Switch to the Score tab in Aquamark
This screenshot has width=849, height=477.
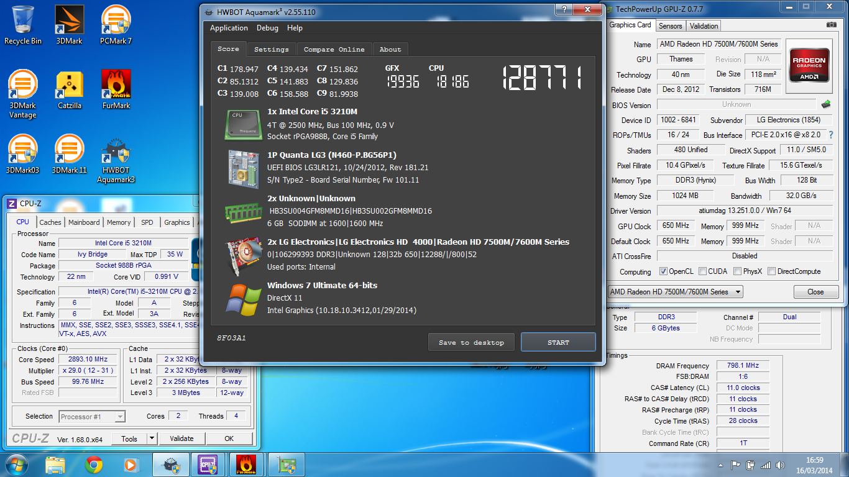[228, 49]
